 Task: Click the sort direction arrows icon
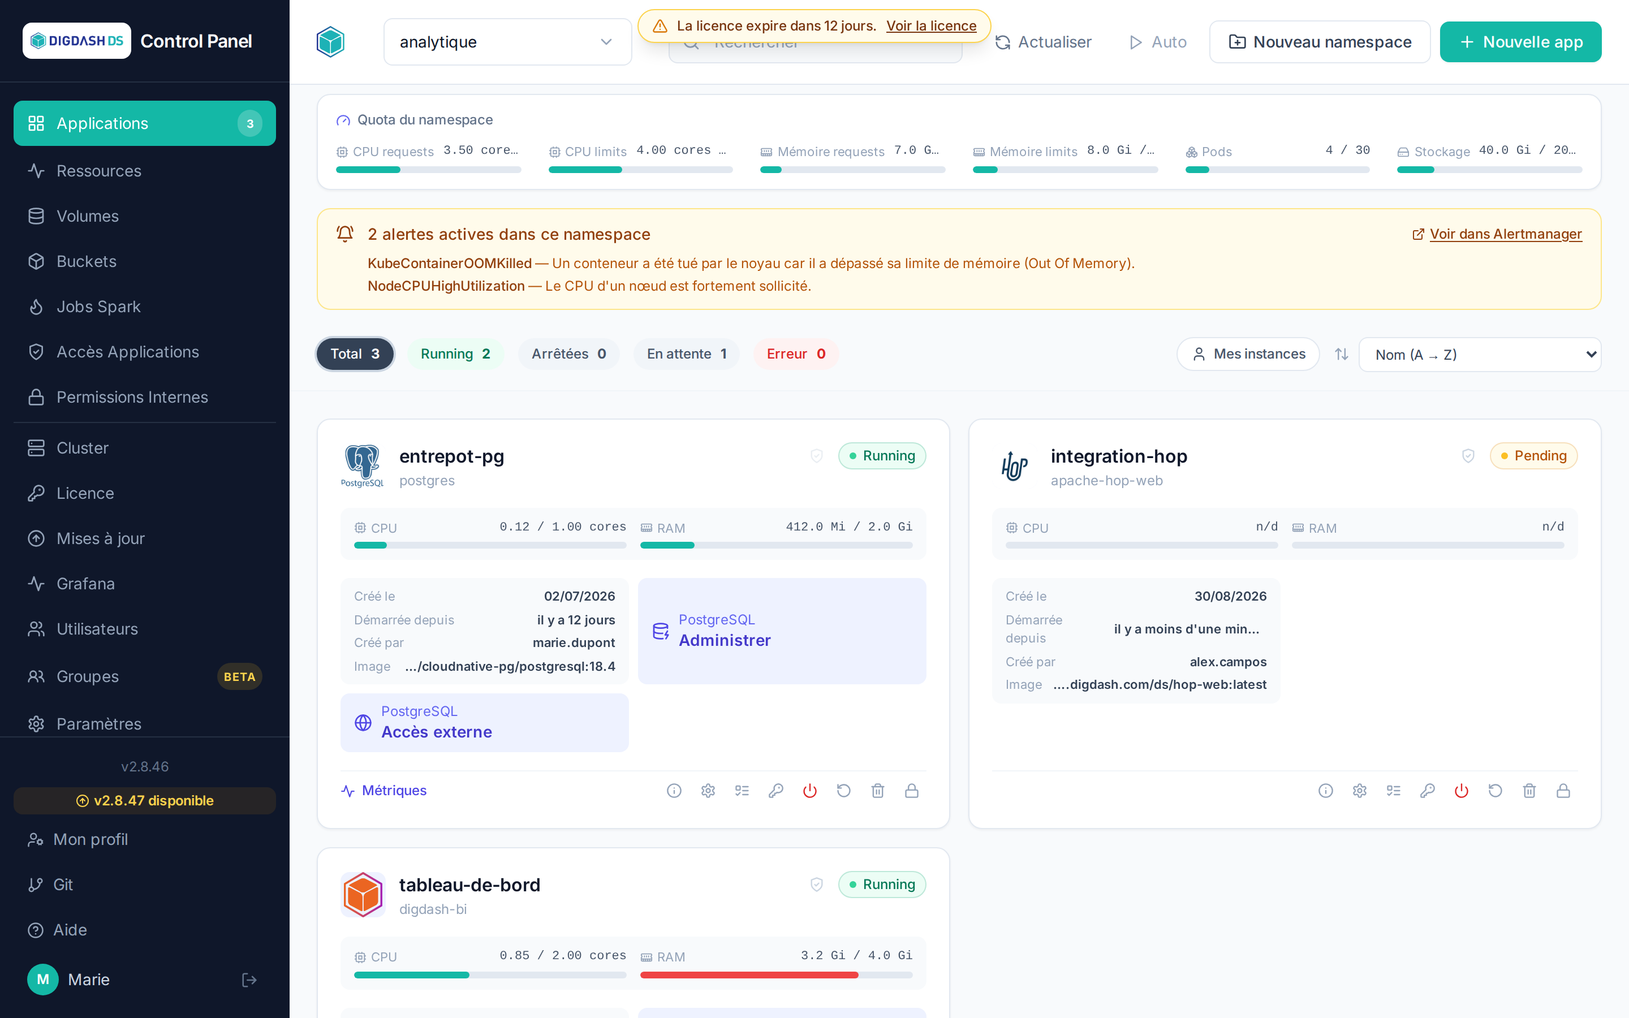click(1342, 354)
